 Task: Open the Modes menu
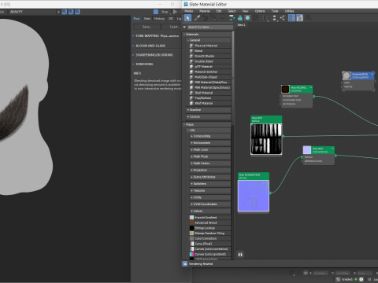(x=189, y=11)
